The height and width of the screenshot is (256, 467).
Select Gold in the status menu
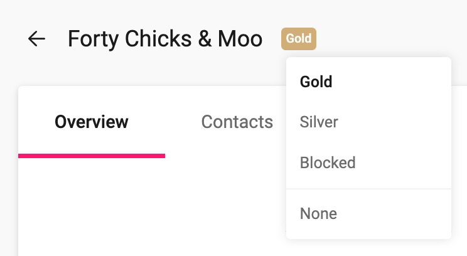[316, 82]
